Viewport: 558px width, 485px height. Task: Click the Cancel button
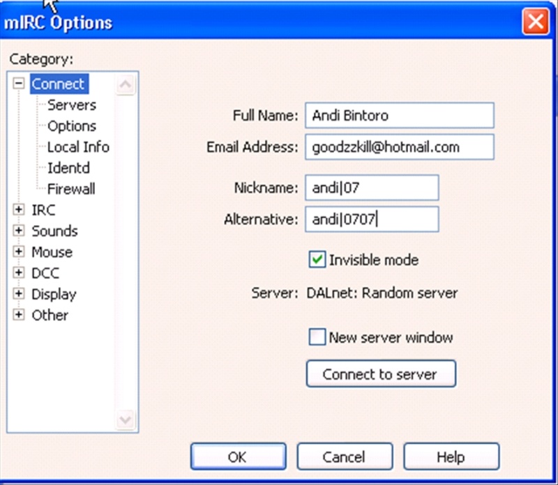pyautogui.click(x=345, y=456)
